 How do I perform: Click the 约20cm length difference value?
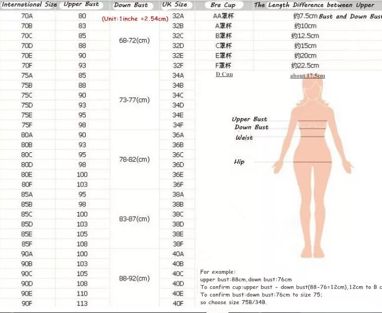tap(305, 56)
